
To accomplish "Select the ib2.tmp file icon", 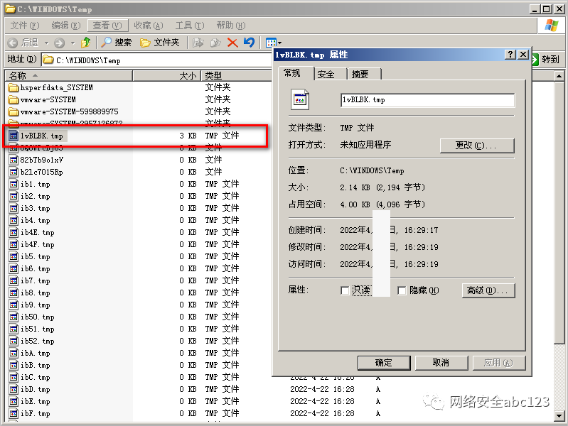I will point(14,196).
